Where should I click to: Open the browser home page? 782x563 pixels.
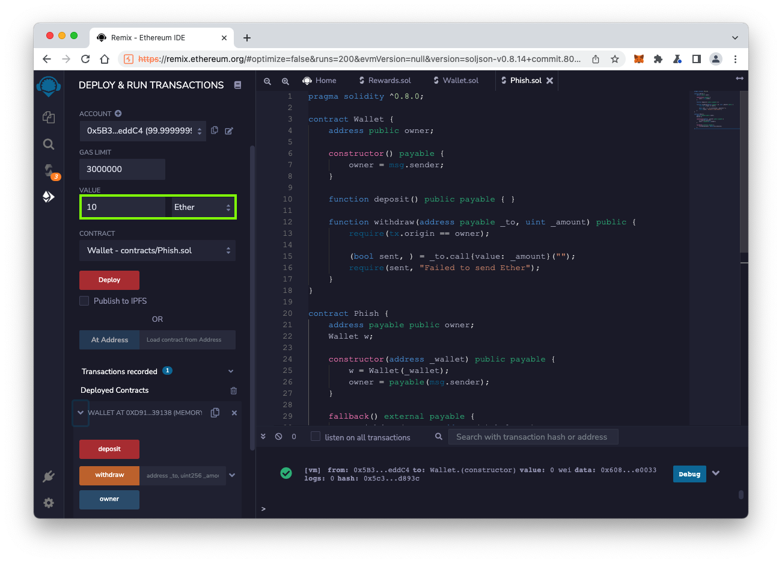105,59
